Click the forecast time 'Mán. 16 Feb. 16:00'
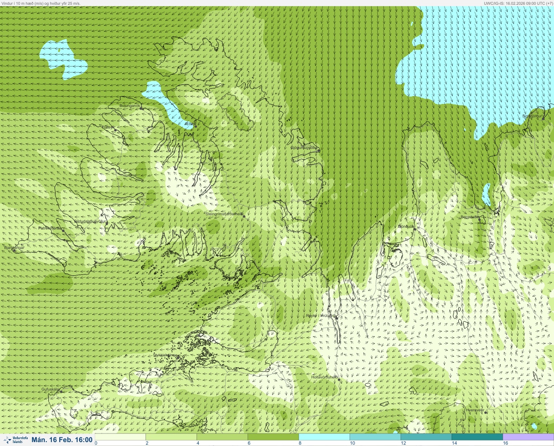This screenshot has height=446, width=554. click(x=62, y=440)
